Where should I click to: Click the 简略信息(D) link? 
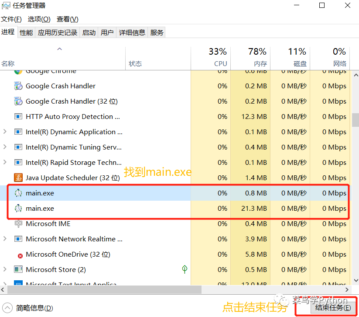pos(34,308)
